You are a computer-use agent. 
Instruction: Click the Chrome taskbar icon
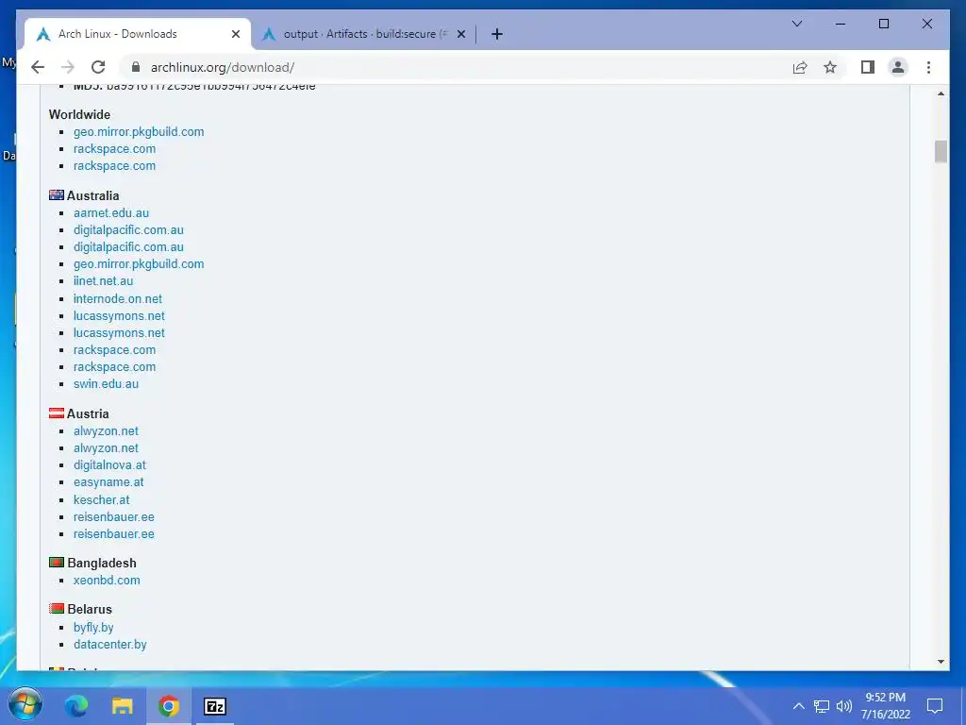pos(168,706)
